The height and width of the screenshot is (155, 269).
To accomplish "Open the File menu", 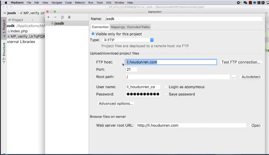I will tap(29, 3).
